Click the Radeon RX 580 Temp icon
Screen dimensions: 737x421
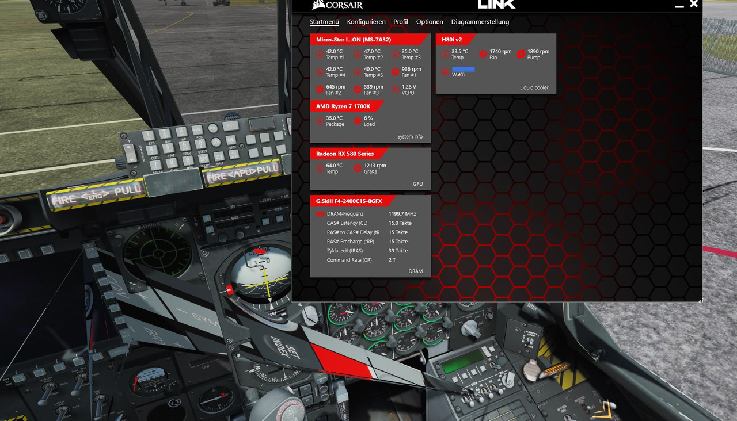[x=320, y=168]
